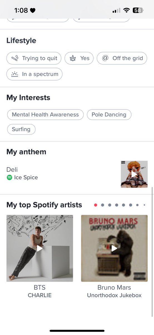This screenshot has width=154, height=335.
Task: Tap the Bruno Mars artist name label
Action: coord(114,288)
